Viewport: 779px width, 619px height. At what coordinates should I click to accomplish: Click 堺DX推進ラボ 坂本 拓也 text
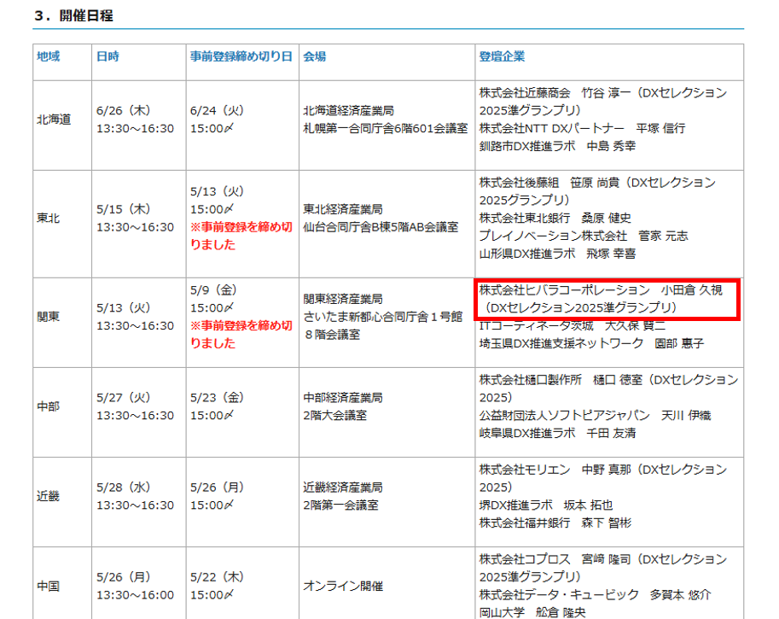tap(545, 505)
